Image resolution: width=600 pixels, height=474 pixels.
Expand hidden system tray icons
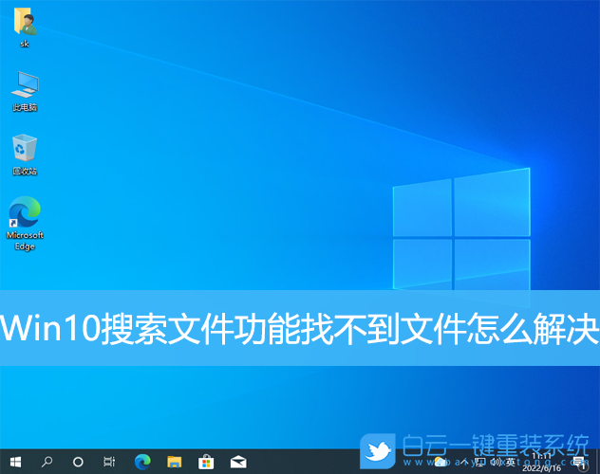point(464,463)
